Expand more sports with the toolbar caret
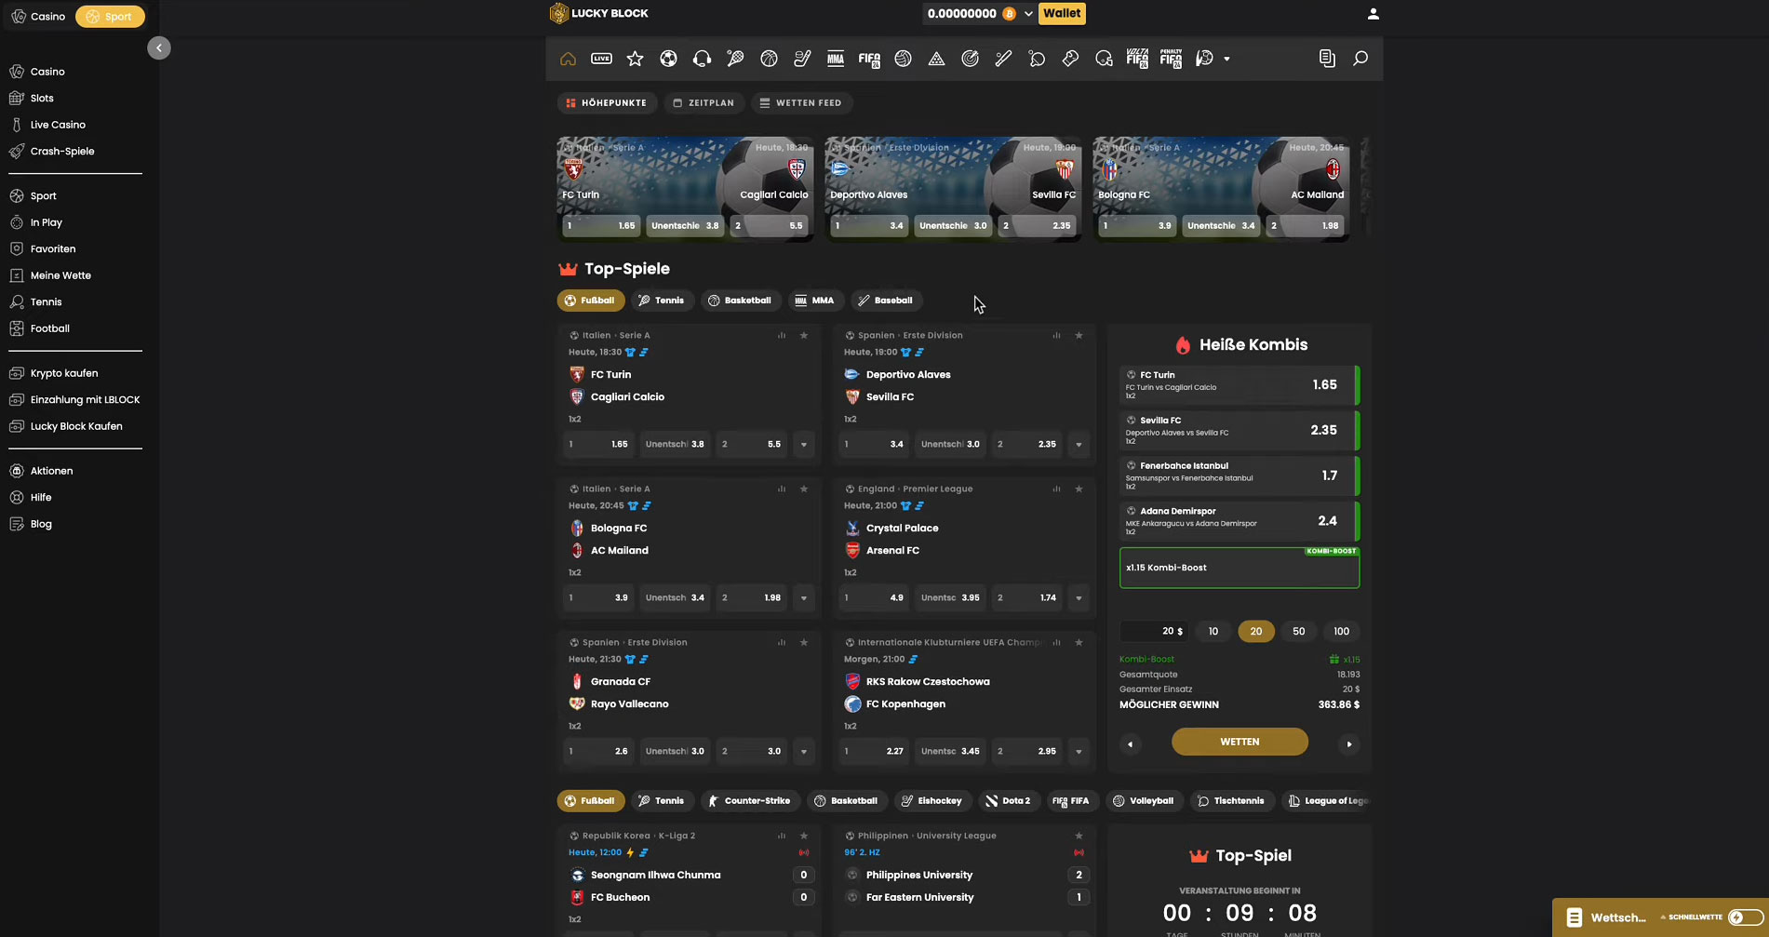 (1226, 59)
